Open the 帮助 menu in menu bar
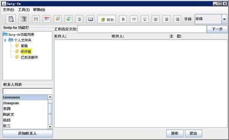Screen dimensions: 229x140 39,10
